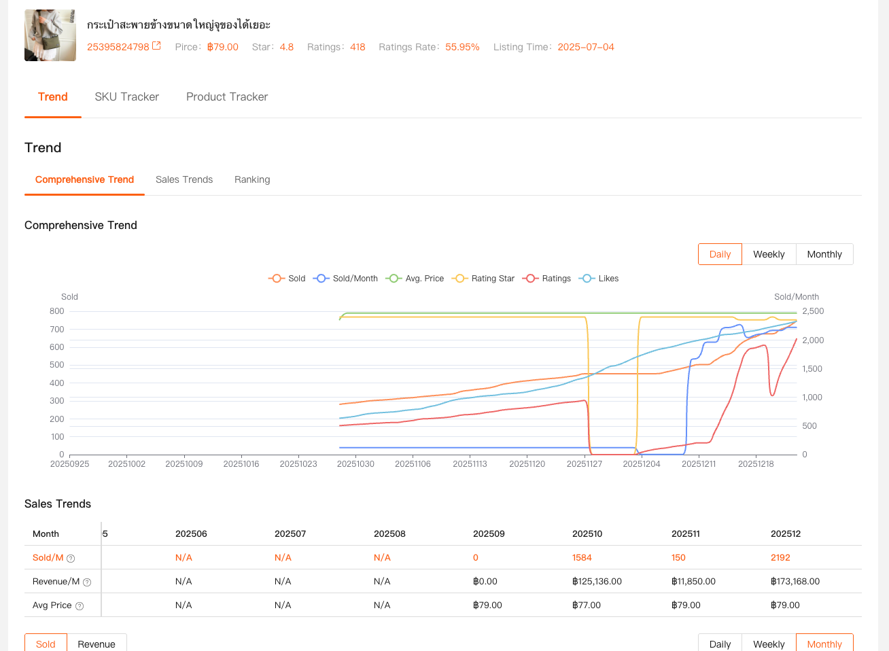Hide the Sold/Month legend series
The width and height of the screenshot is (889, 651).
click(x=346, y=279)
